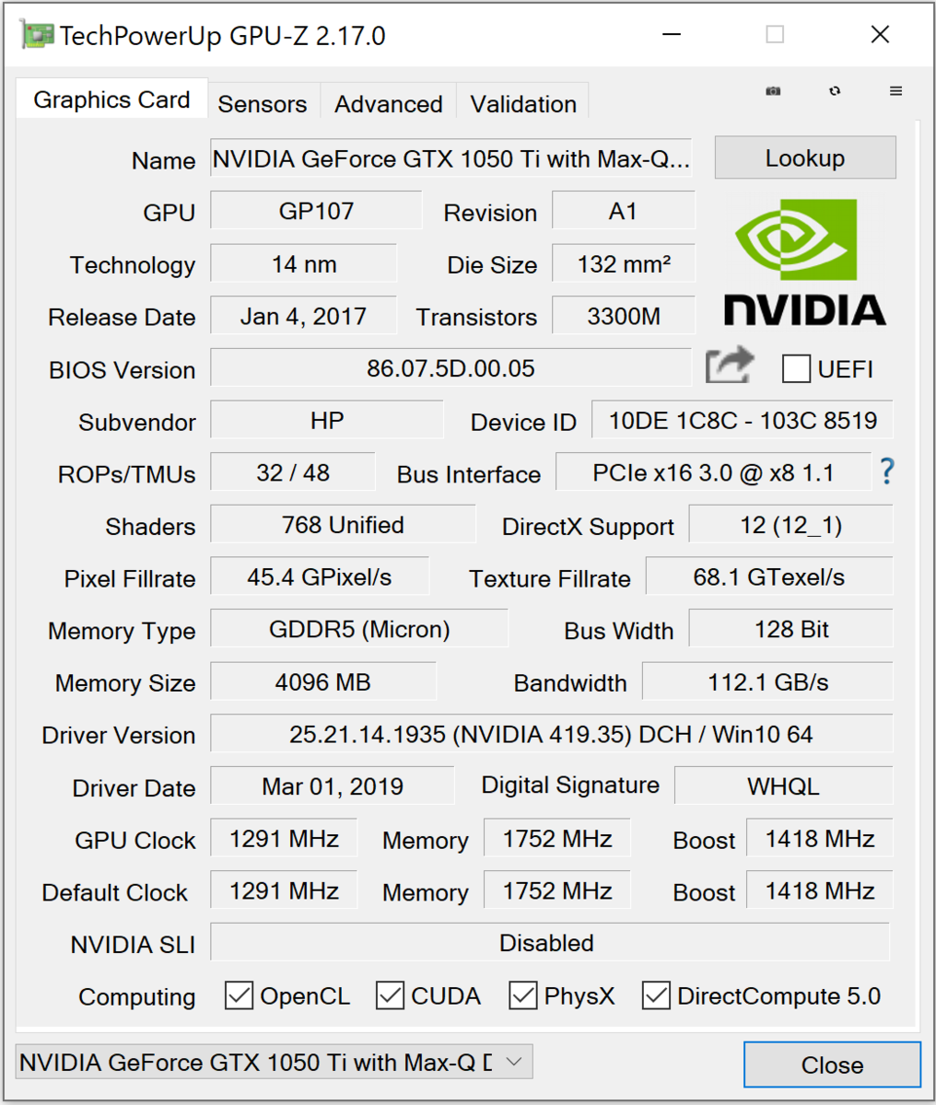Open the GPU selection dropdown
Viewport: 936px width, 1105px height.
pos(274,1062)
